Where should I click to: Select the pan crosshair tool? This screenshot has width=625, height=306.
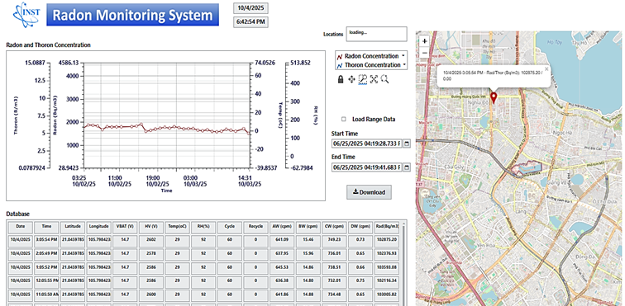pyautogui.click(x=351, y=79)
